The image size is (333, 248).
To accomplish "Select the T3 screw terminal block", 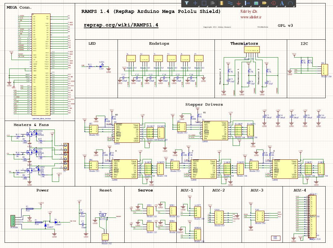I will pyautogui.click(x=66, y=156).
